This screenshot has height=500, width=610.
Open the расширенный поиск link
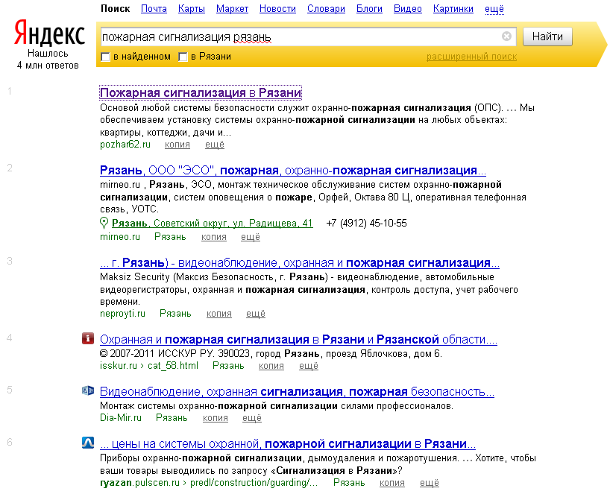472,56
